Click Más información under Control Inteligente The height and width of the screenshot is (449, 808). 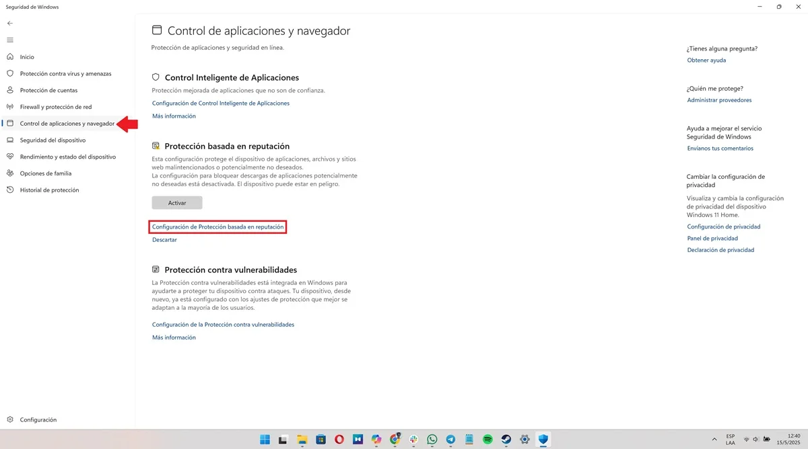point(174,116)
